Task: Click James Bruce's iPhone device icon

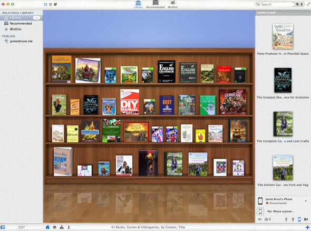Action: pyautogui.click(x=260, y=201)
